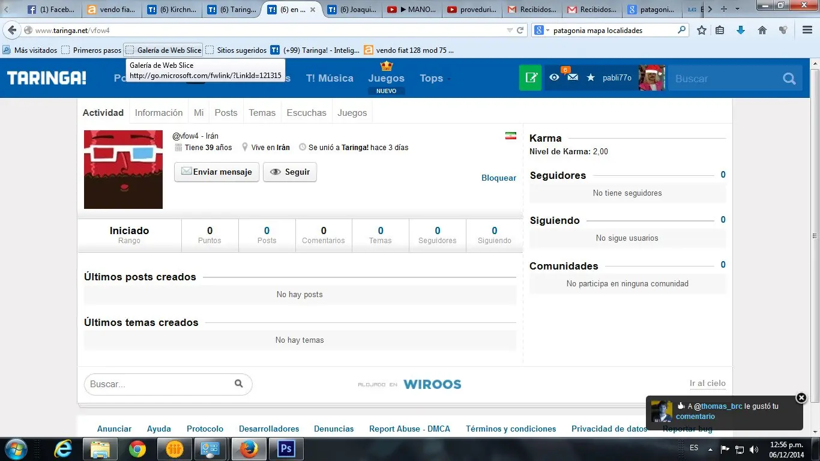The height and width of the screenshot is (461, 820).
Task: Close the thomas_brc notification popup
Action: click(801, 397)
